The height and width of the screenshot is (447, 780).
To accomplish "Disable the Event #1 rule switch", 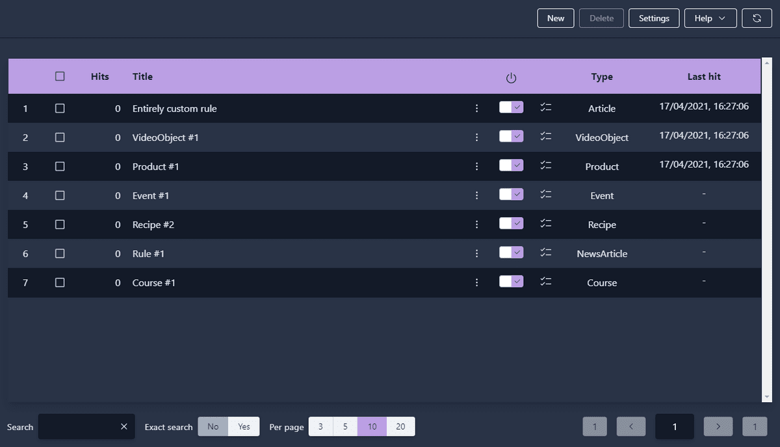I will point(512,194).
